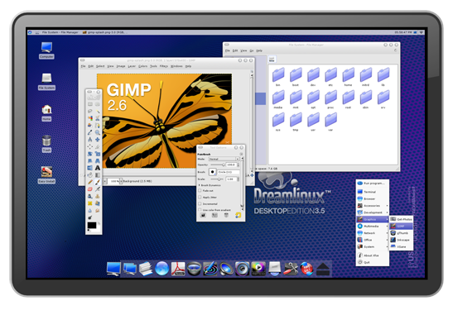Select the Zoom magnifier tool
The image size is (453, 310).
pyautogui.click(x=98, y=132)
